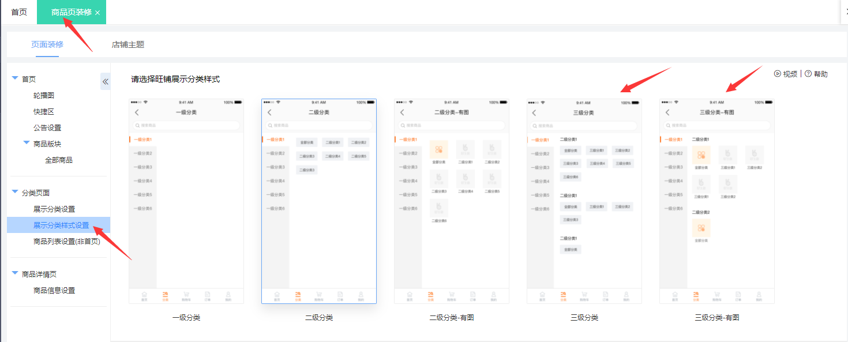Collapse the 首页 tree section
The image size is (848, 342).
click(x=15, y=78)
